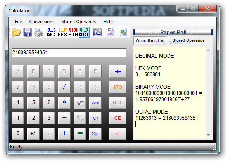Open the Help menu
The image size is (228, 162).
click(x=108, y=22)
